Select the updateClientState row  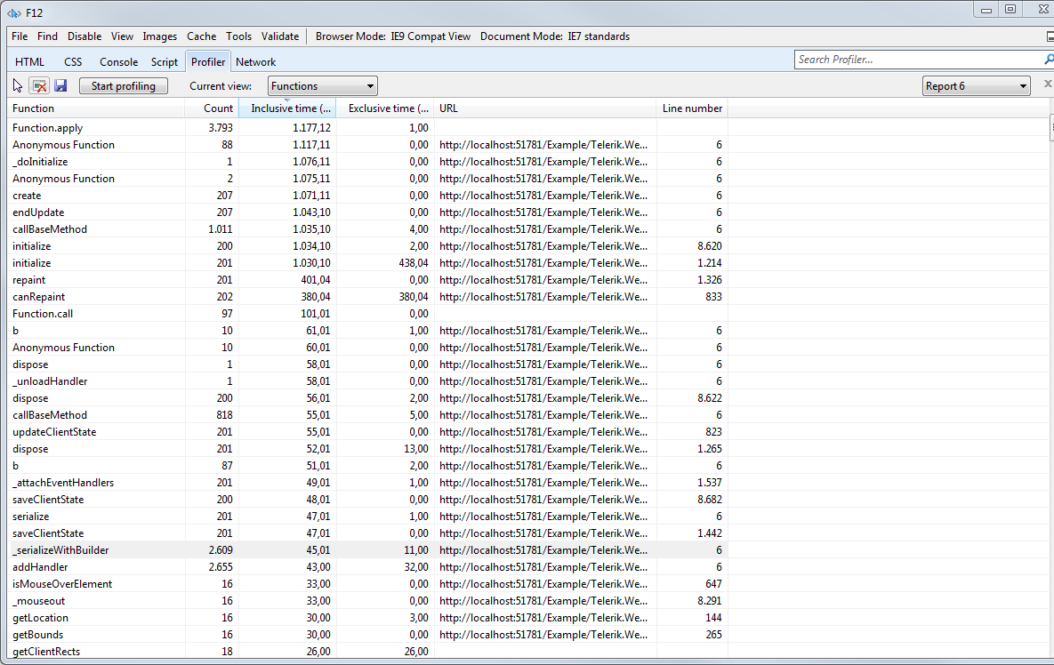[x=367, y=432]
